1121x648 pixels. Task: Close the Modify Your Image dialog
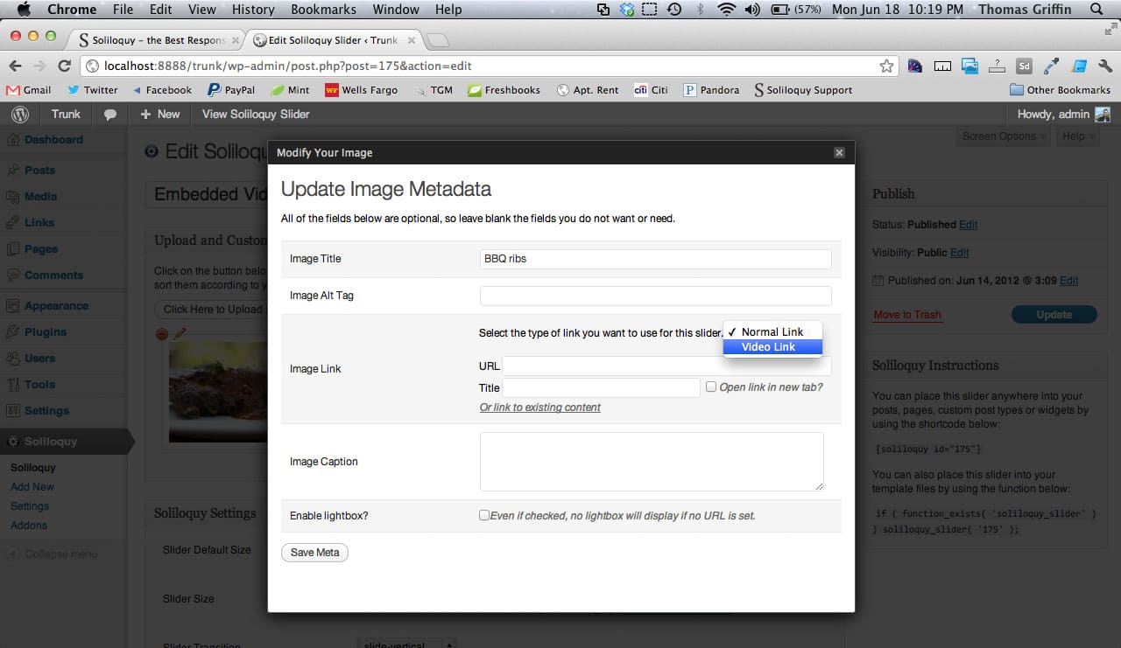pyautogui.click(x=839, y=152)
